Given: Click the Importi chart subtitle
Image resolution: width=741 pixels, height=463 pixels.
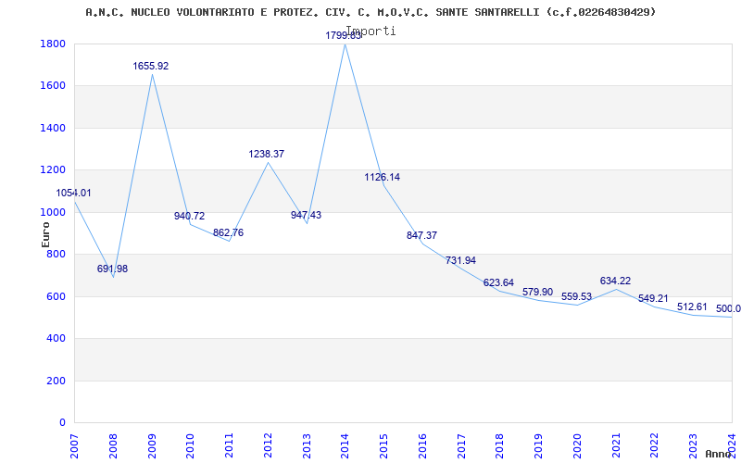Looking at the screenshot, I should [371, 31].
